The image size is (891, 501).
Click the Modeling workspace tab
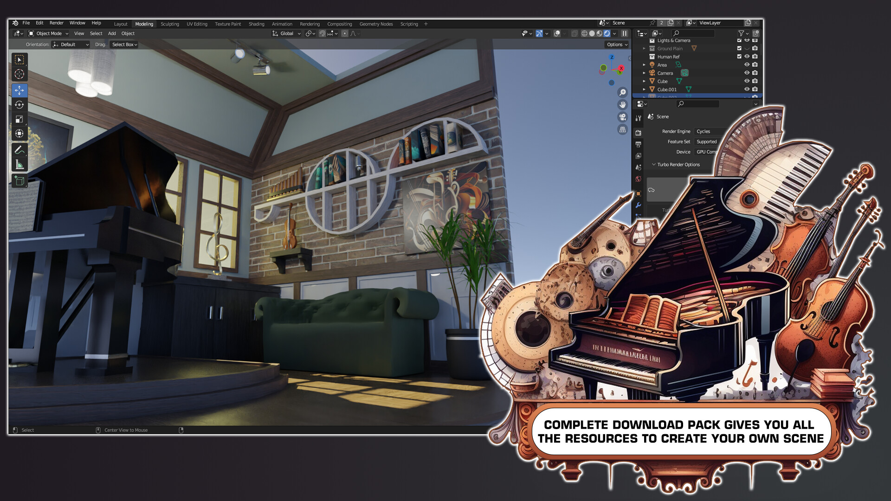tap(143, 23)
